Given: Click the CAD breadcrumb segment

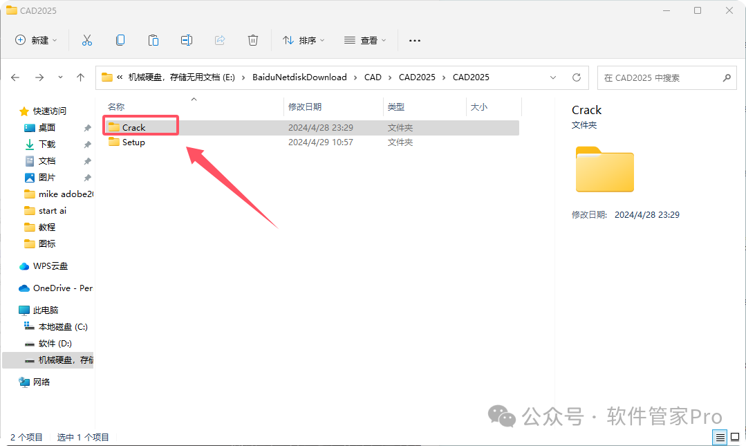Looking at the screenshot, I should 373,77.
